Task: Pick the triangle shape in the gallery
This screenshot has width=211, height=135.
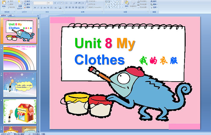Action: [109, 4]
